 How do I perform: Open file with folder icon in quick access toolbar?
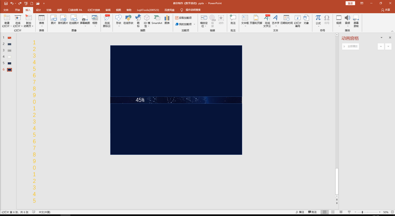[x=38, y=3]
